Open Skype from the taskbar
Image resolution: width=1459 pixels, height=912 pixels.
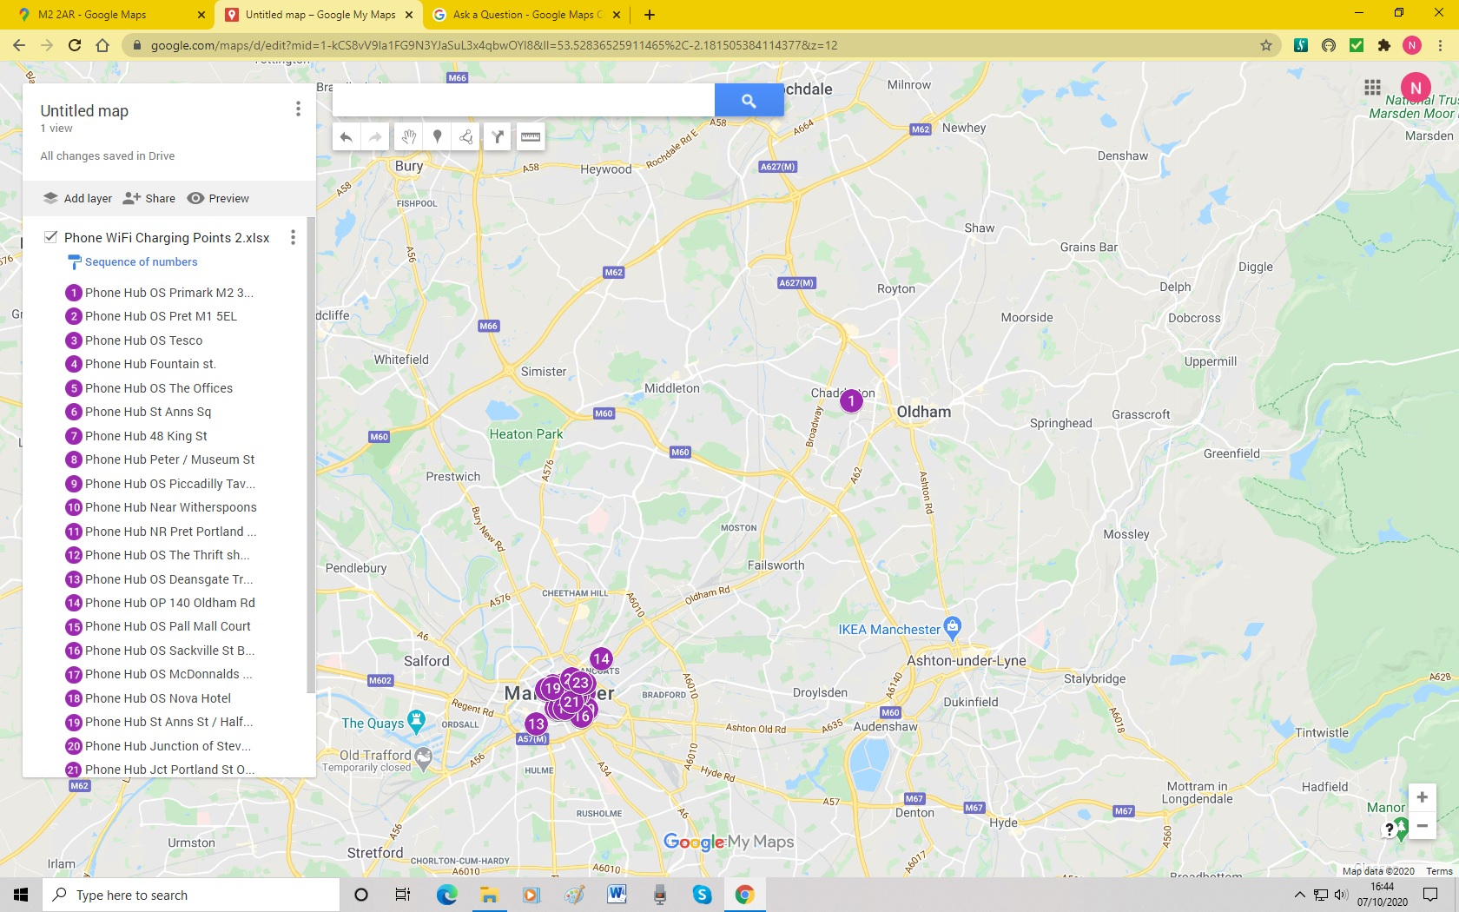(x=702, y=895)
